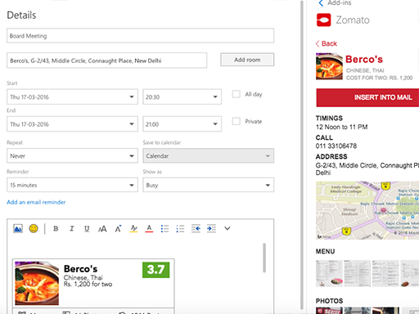Screen dimensions: 419x314
Task: Open the first photo thumbnail under Photos
Action: click(x=329, y=311)
